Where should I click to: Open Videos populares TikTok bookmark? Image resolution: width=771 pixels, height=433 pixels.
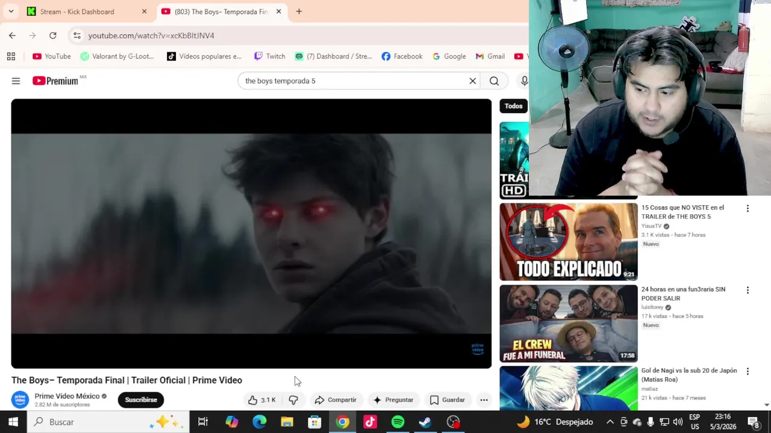(204, 56)
